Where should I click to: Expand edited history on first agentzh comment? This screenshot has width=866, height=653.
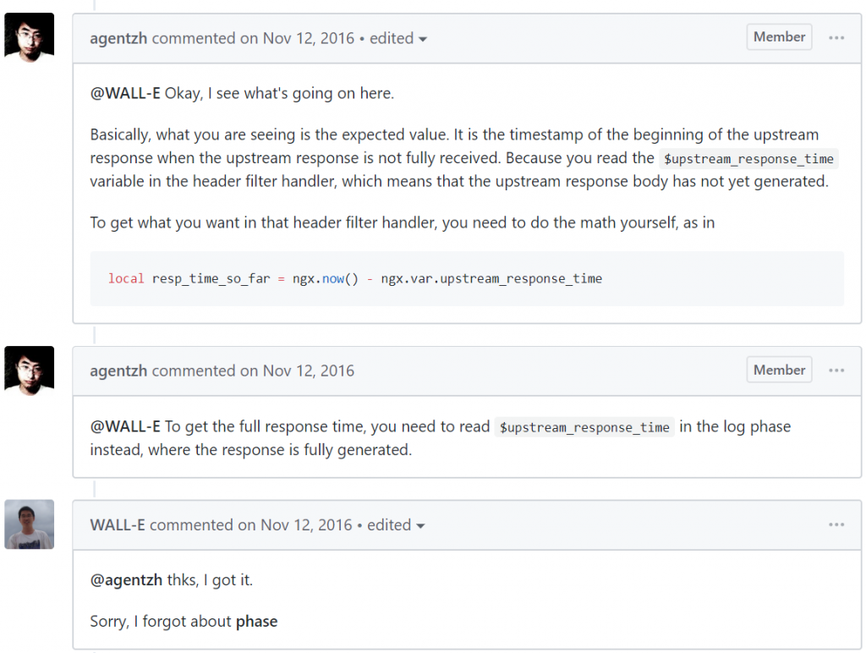(x=398, y=38)
